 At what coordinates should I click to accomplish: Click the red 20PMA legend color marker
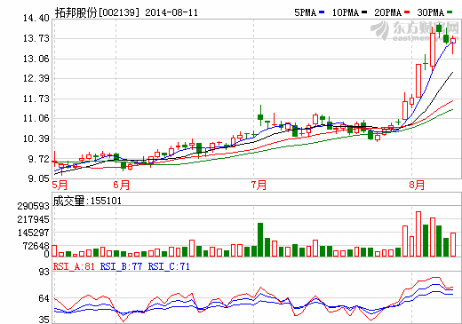[x=407, y=12]
